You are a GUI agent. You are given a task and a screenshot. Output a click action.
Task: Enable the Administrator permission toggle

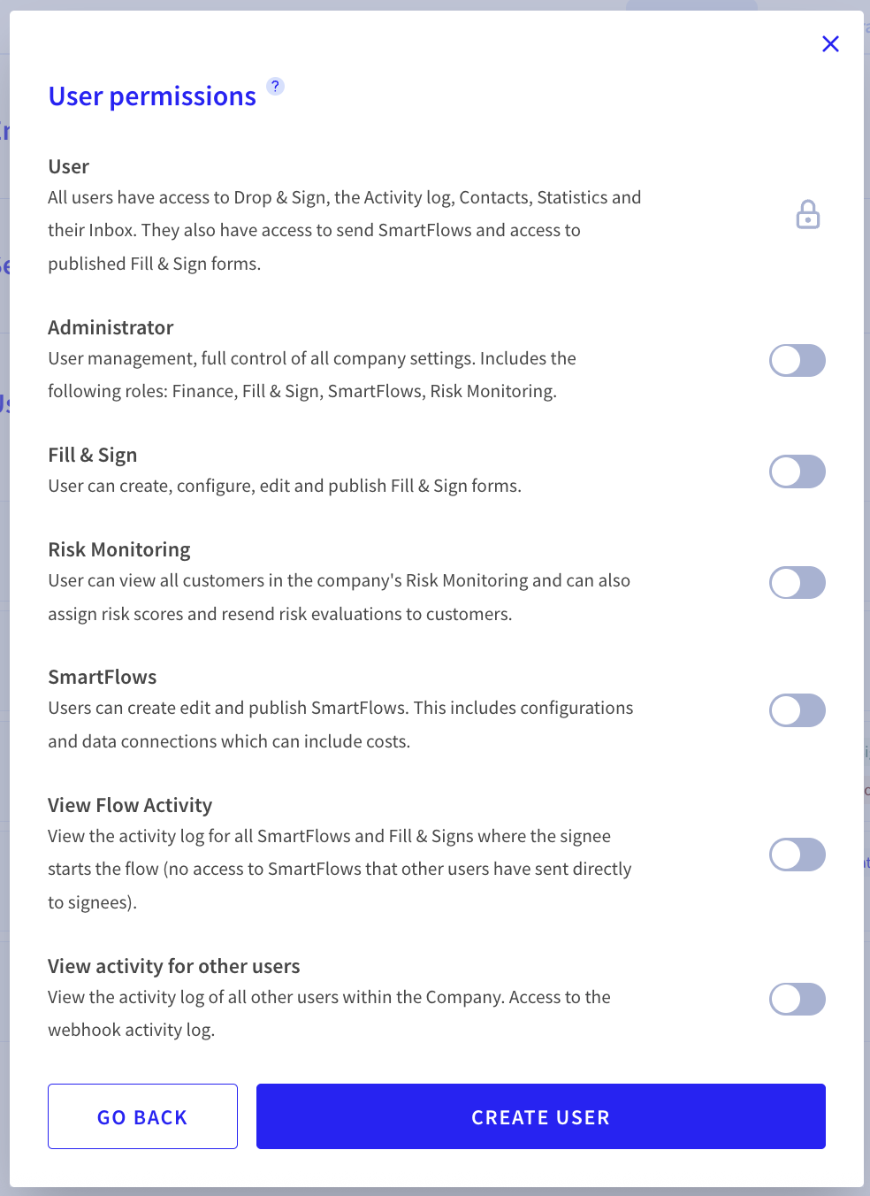[x=797, y=361]
